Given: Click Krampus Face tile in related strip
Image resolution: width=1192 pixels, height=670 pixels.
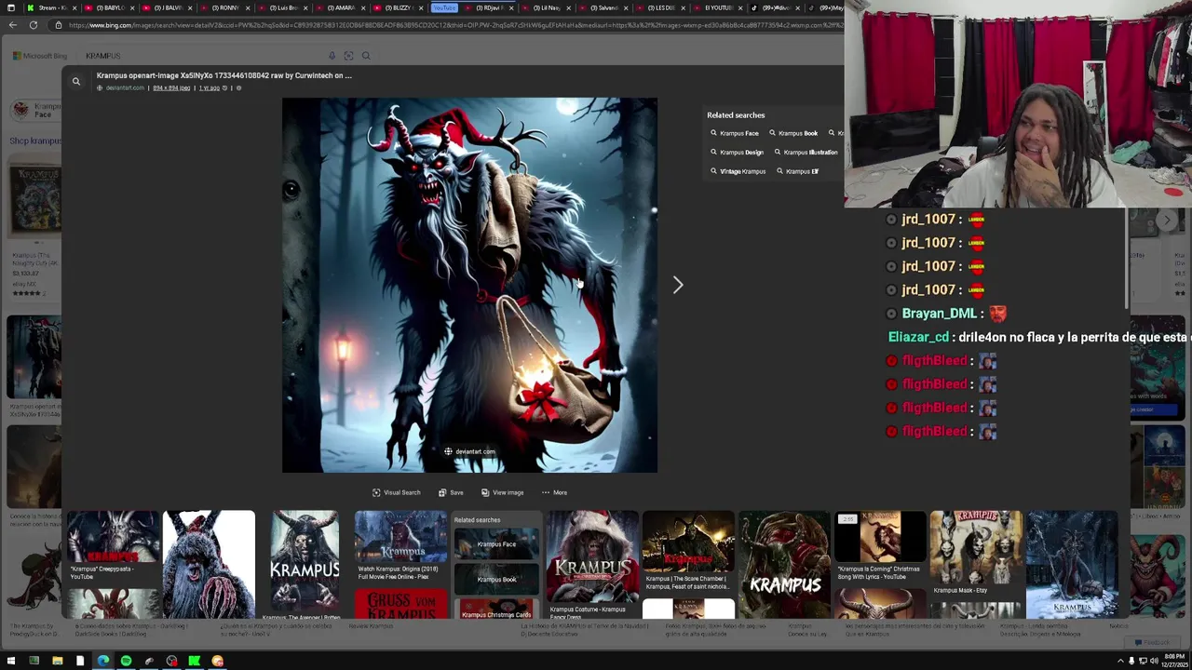Looking at the screenshot, I should coord(496,544).
